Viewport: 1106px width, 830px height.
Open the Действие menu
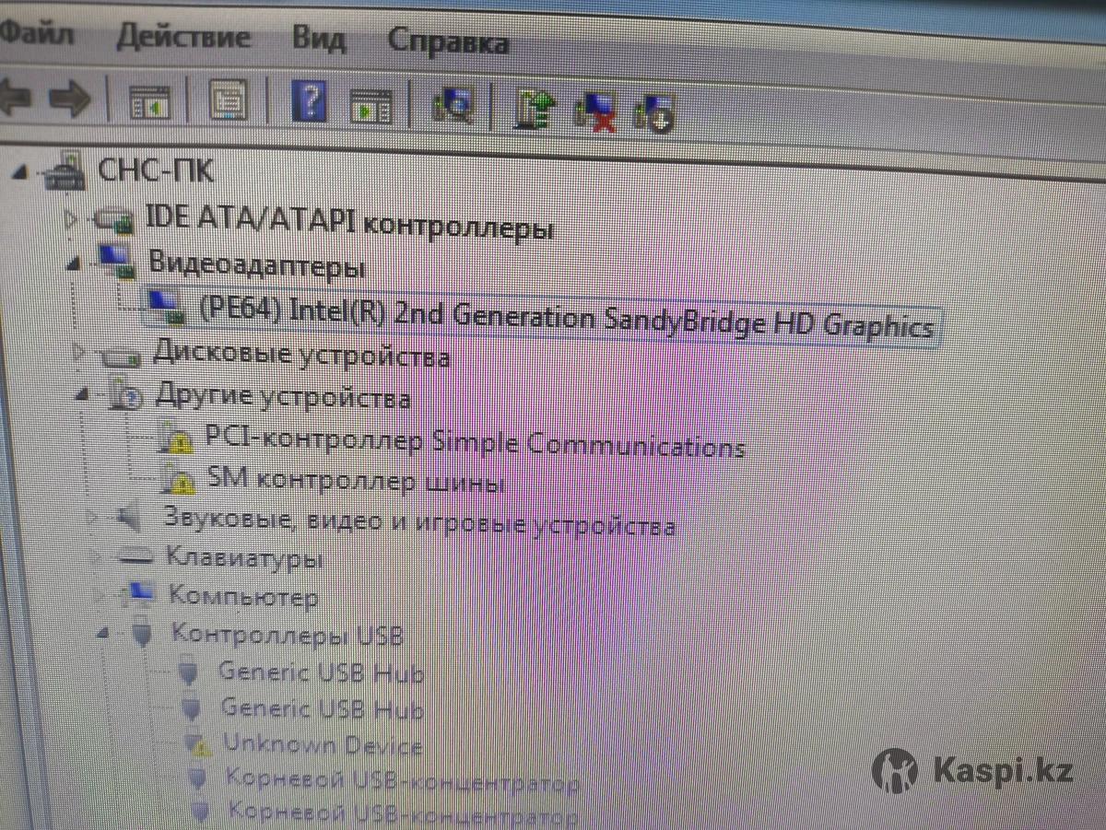point(183,38)
